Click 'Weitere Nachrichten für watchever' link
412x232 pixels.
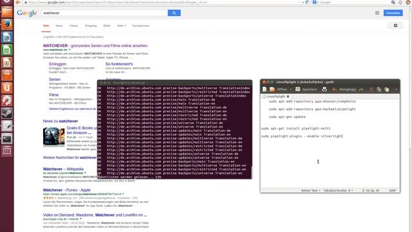coord(70,157)
